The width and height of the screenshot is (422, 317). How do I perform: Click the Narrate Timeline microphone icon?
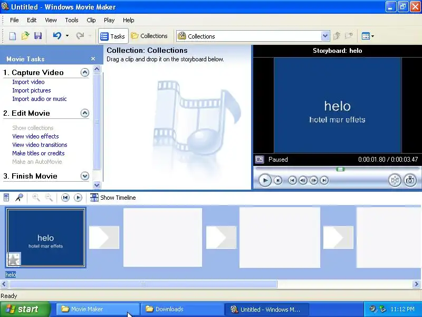tap(19, 198)
